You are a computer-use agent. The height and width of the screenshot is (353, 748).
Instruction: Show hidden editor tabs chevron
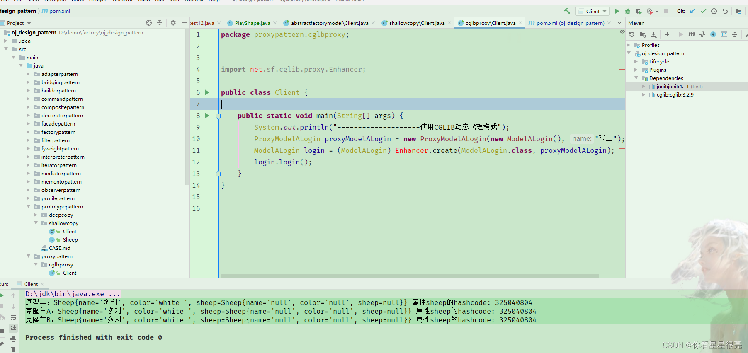tap(619, 23)
